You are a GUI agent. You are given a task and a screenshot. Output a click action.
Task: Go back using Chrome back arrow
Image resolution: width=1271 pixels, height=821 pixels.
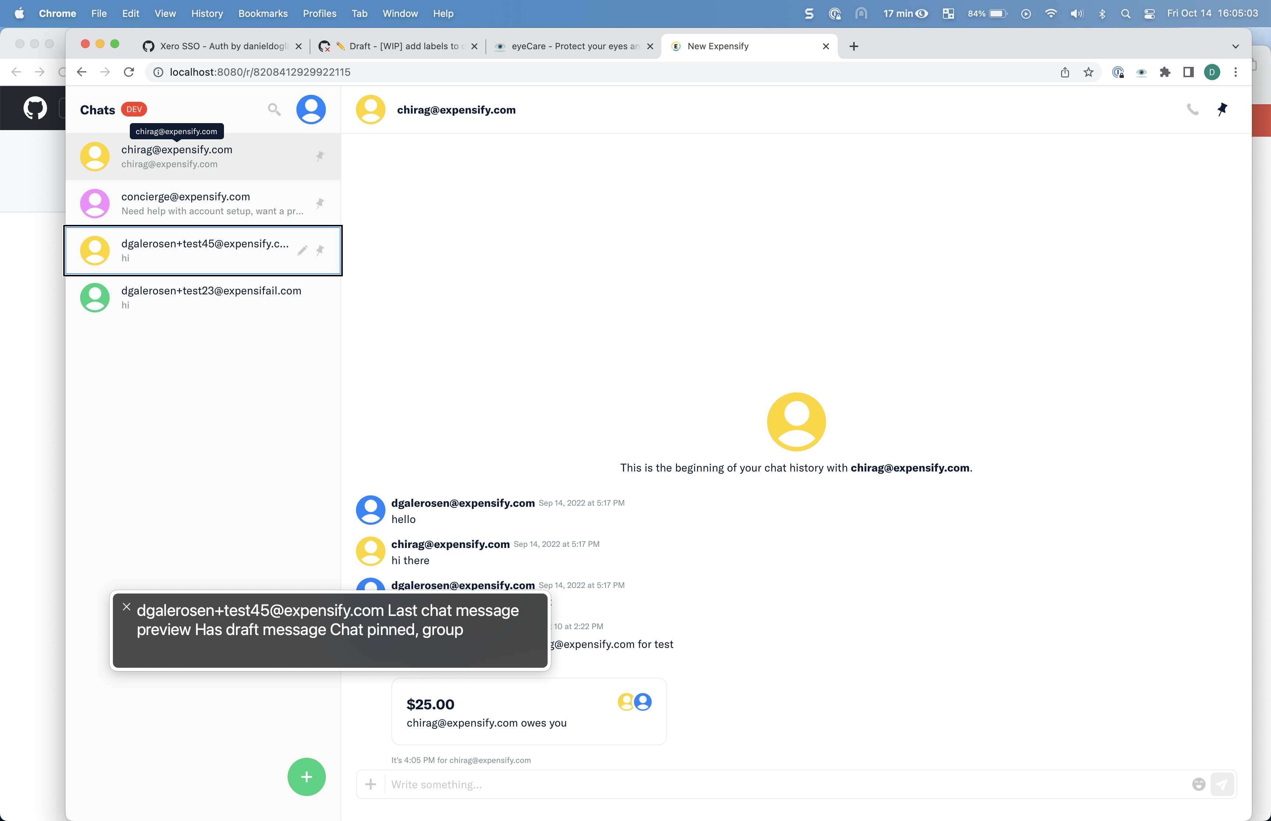point(81,72)
